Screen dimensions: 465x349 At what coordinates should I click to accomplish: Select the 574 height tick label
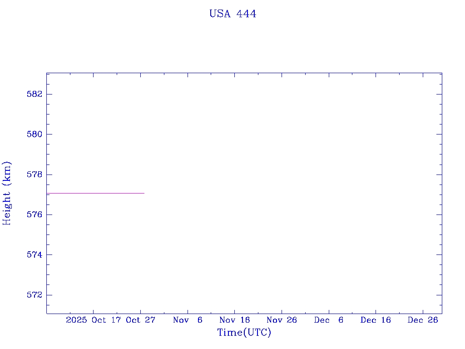coord(34,254)
